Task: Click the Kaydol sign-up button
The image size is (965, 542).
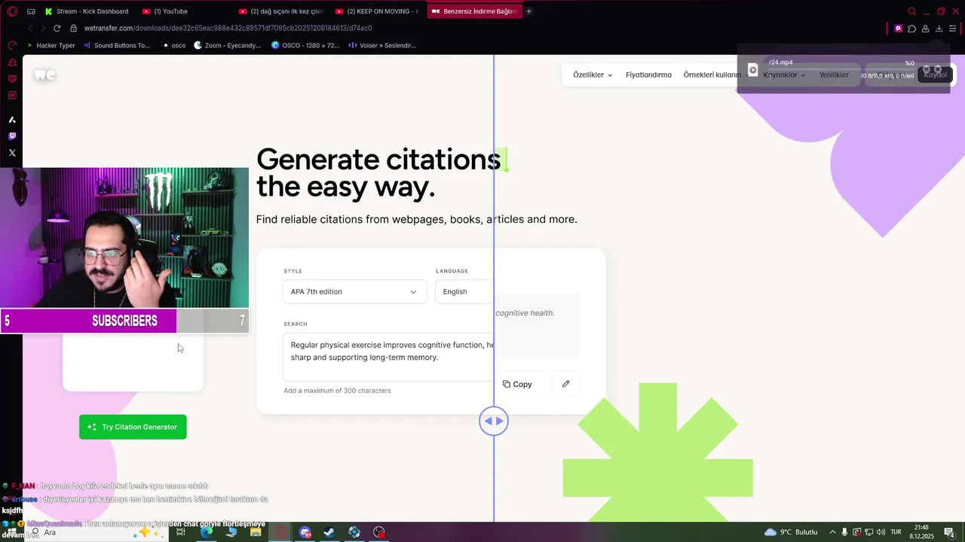Action: 936,75
